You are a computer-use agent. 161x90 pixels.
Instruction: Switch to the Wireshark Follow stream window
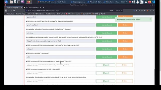pyautogui.click(x=112, y=2)
